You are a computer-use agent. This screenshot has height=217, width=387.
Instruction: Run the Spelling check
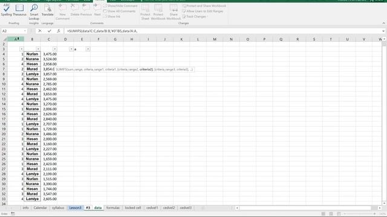click(x=6, y=10)
